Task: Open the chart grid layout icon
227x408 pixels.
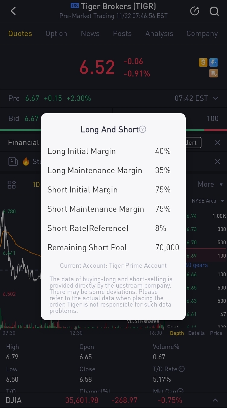Action: click(12, 185)
